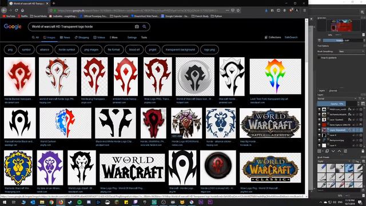
Task: Click the 'blood elf' filter chip
Action: 134,50
